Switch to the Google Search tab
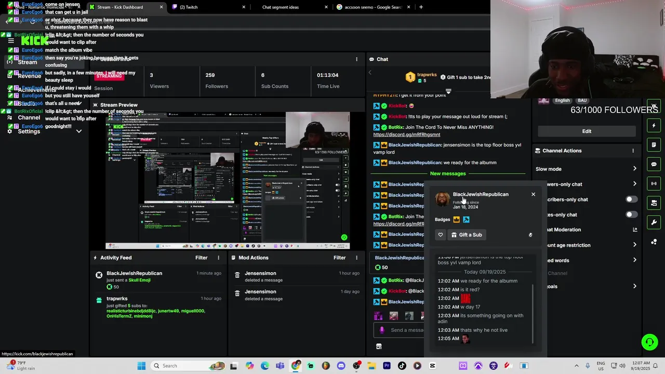 [373, 7]
